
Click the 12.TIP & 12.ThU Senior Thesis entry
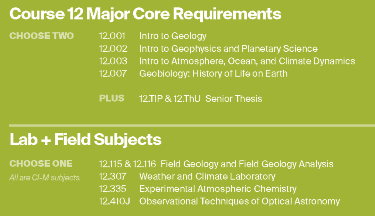pyautogui.click(x=200, y=99)
